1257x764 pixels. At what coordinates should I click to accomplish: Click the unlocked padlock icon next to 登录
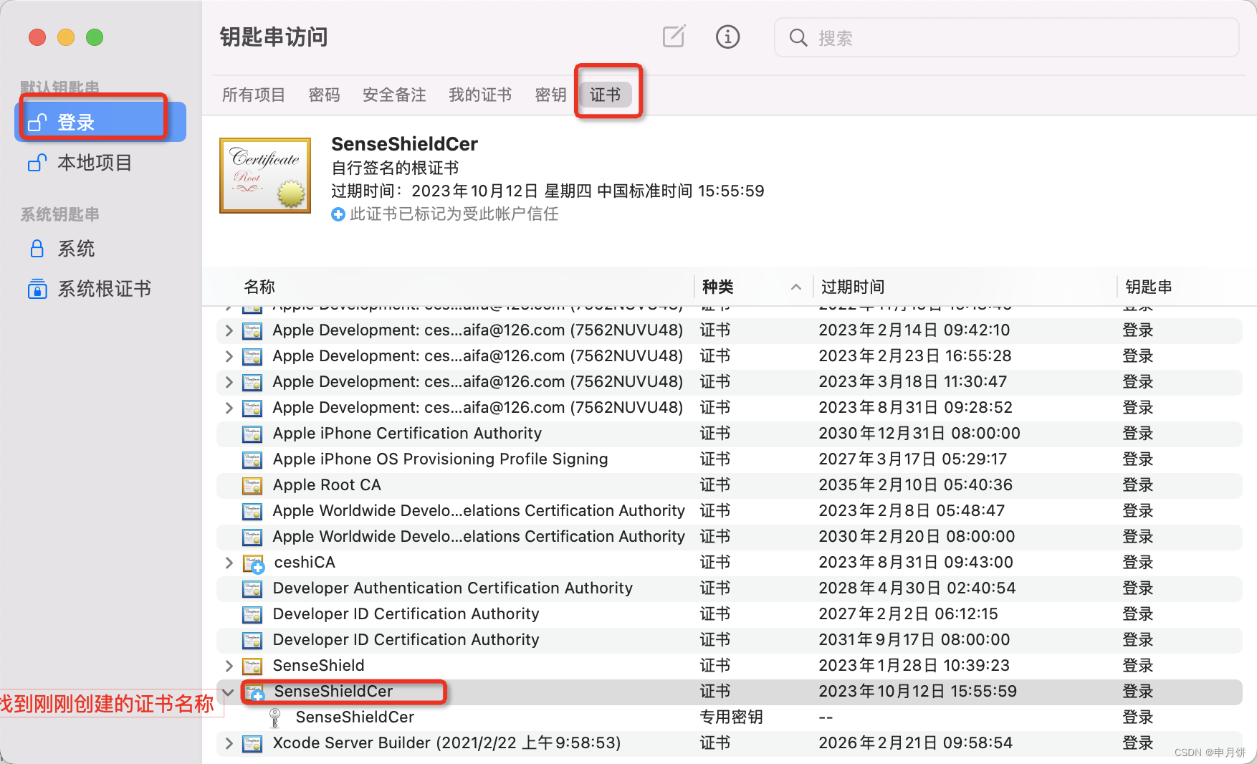[37, 123]
